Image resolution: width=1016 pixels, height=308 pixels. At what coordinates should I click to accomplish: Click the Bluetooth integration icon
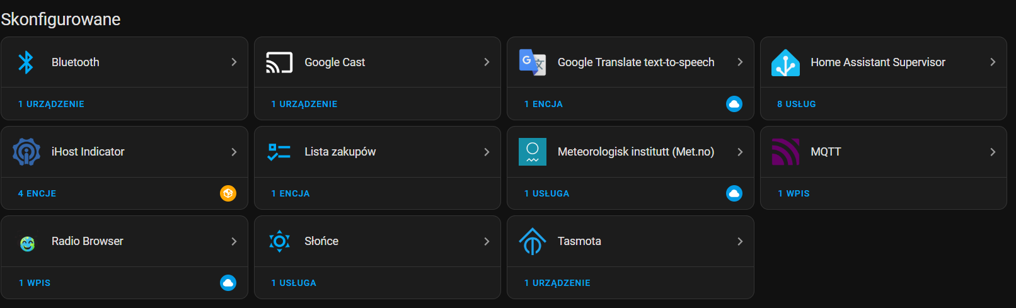click(26, 62)
